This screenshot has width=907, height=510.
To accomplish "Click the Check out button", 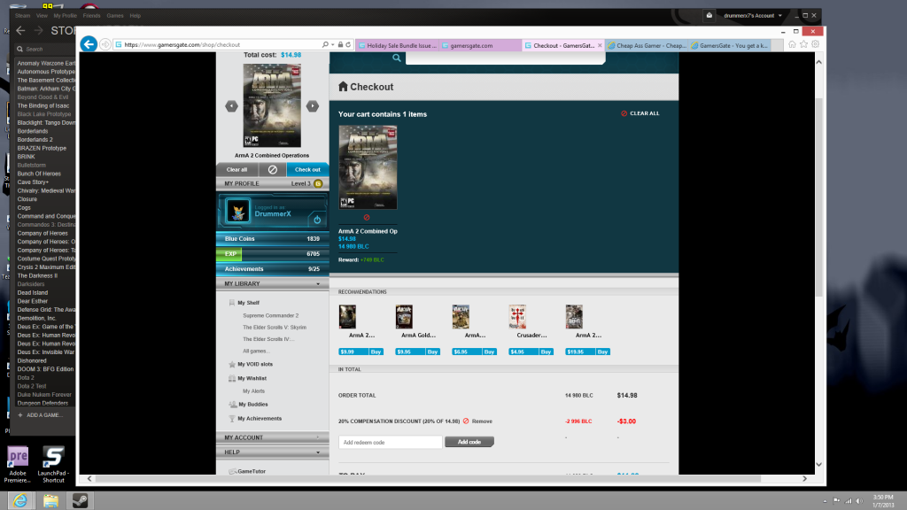I will point(307,169).
